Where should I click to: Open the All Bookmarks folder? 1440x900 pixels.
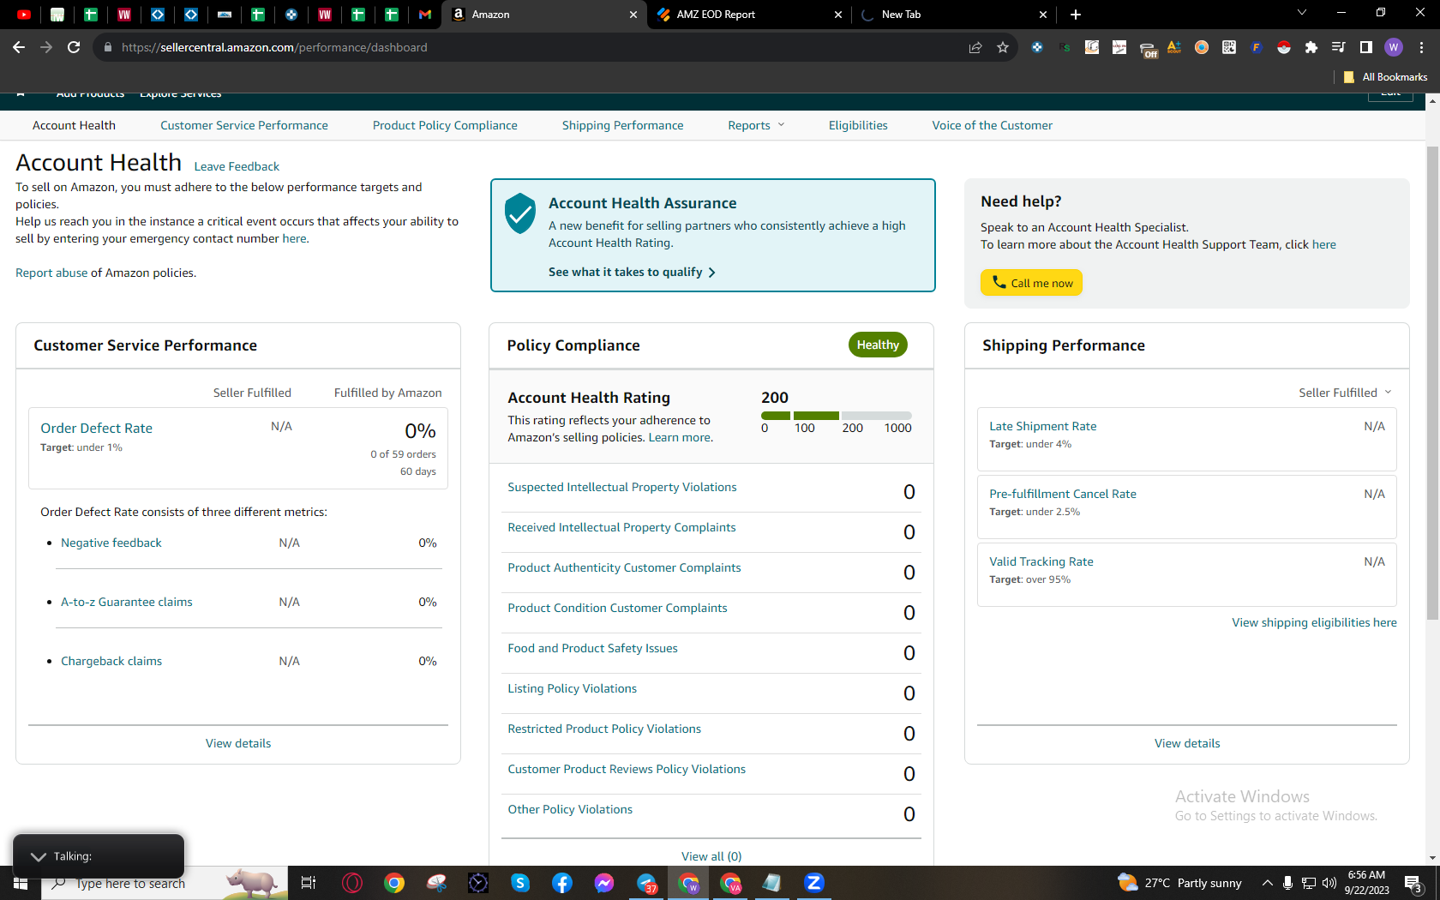click(1385, 77)
